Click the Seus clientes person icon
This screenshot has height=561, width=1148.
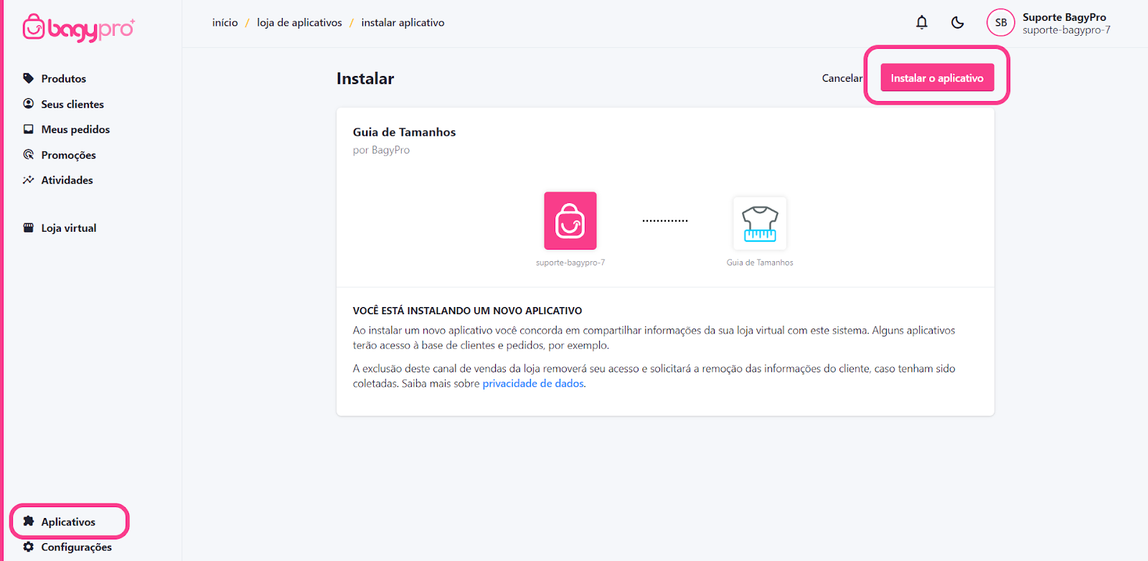pos(29,103)
